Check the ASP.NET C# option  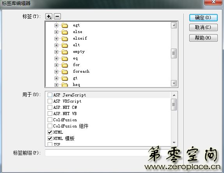[x=50, y=107]
